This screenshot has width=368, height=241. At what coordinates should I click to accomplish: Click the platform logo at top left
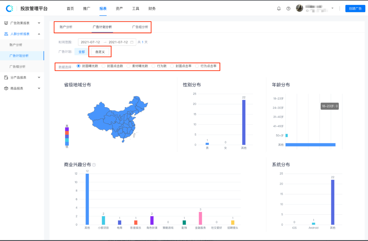click(10, 8)
